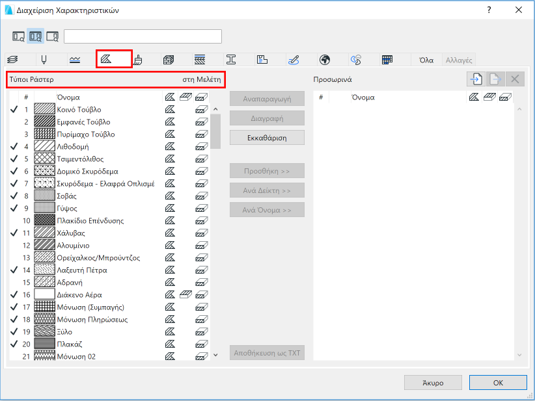Select the third search filter mode icon
The image size is (535, 401).
(53, 36)
